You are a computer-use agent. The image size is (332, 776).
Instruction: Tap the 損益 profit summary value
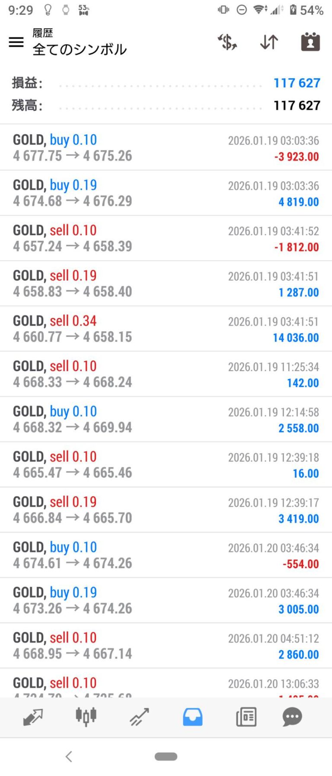297,83
